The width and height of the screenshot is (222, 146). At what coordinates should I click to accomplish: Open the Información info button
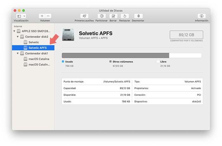pos(202,16)
